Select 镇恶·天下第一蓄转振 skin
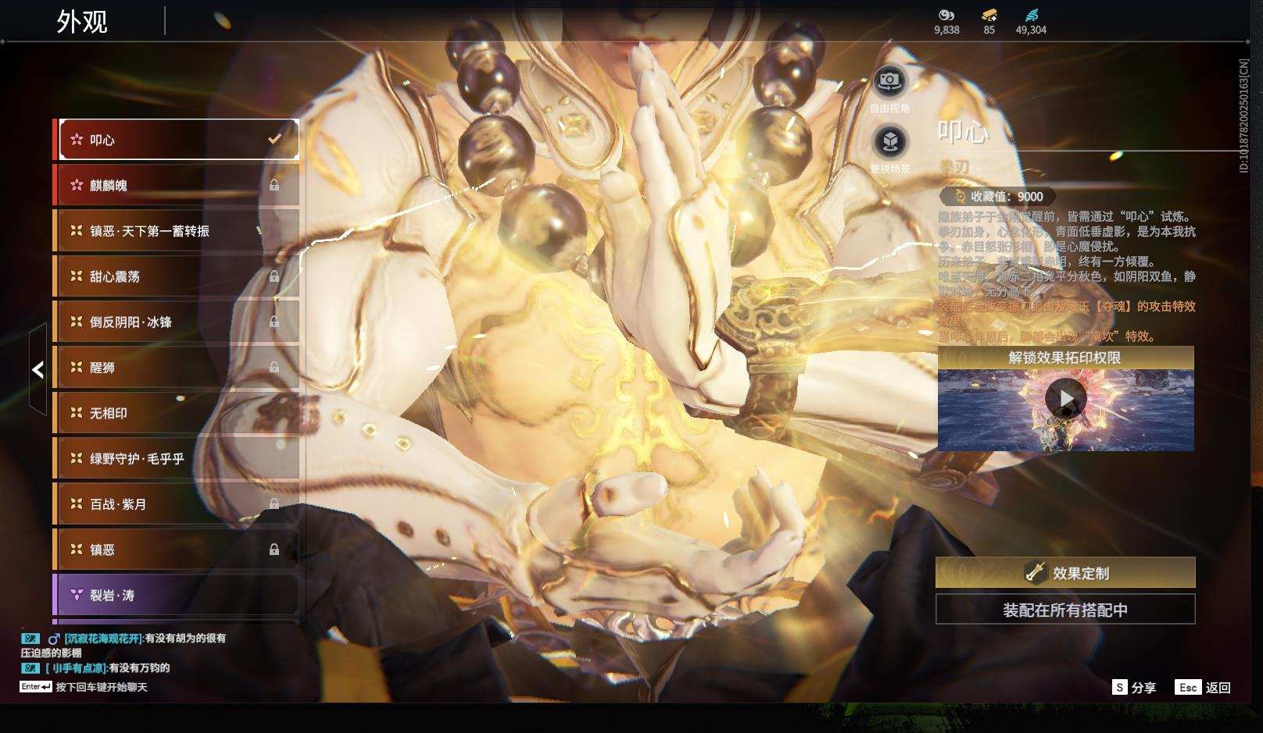 [177, 230]
